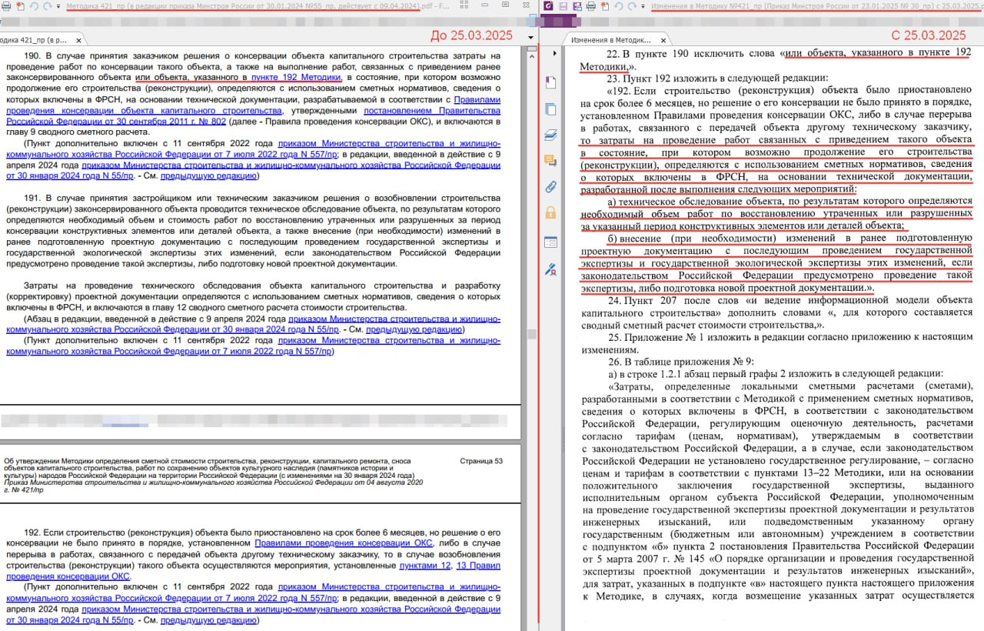Click the Redo arrow in right window toolbar

tap(633, 6)
